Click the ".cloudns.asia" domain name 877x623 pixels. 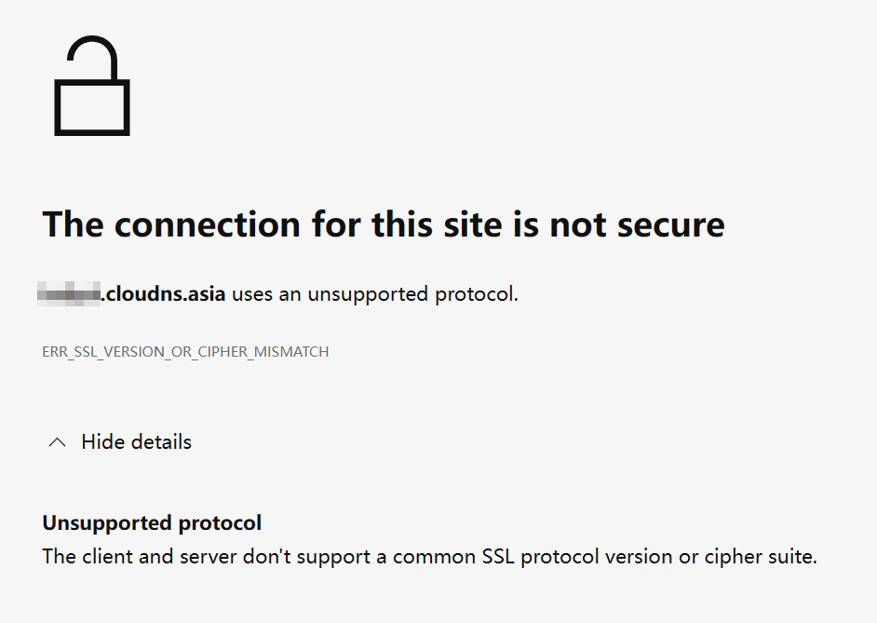point(164,295)
